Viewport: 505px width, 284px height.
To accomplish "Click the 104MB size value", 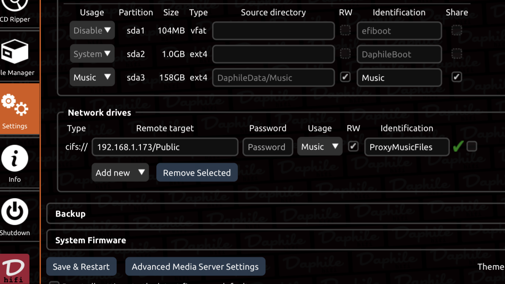I will pos(171,31).
